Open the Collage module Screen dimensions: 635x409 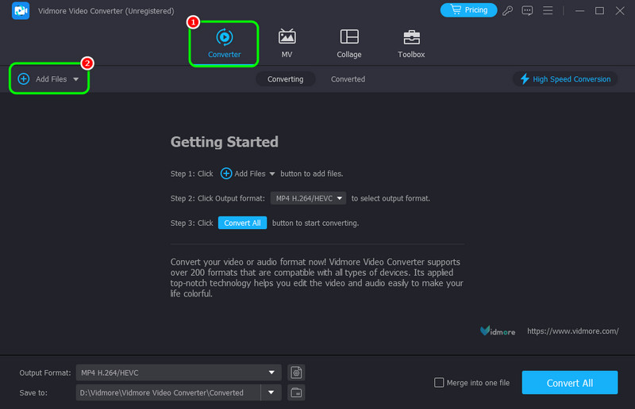pos(348,43)
